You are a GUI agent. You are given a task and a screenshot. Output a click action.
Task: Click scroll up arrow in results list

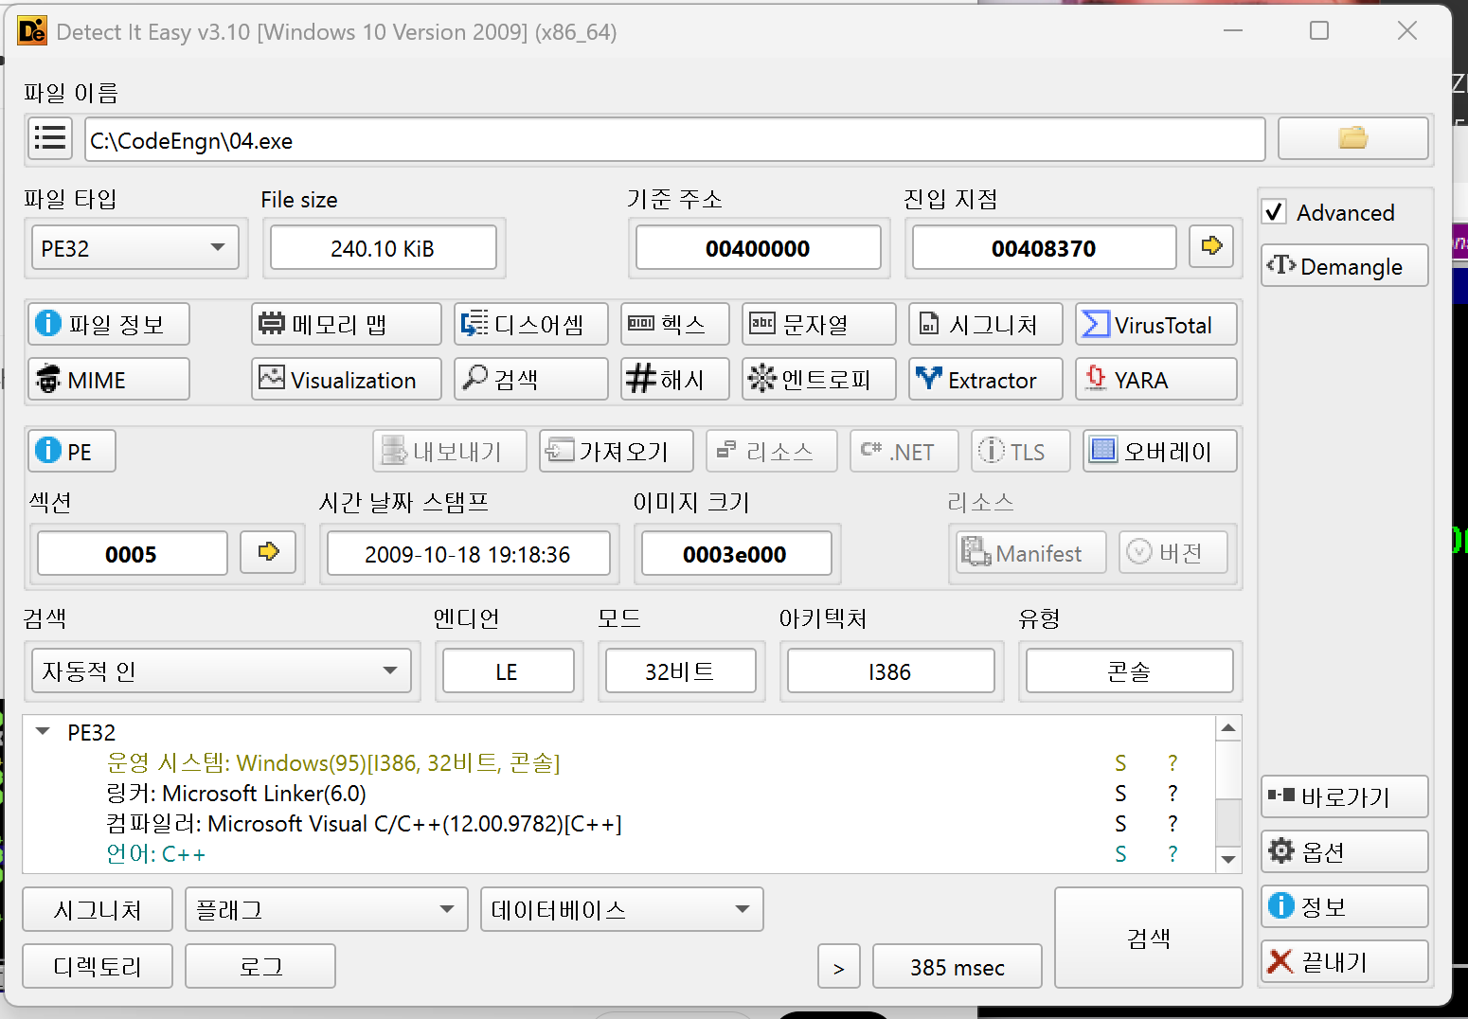click(x=1228, y=728)
